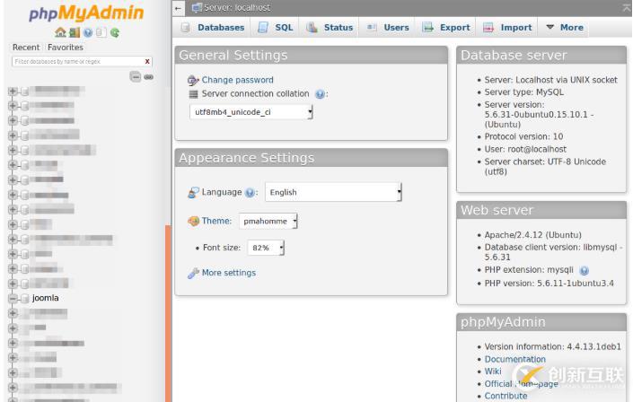The image size is (633, 402).
Task: Open the Contribute link
Action: [x=506, y=396]
